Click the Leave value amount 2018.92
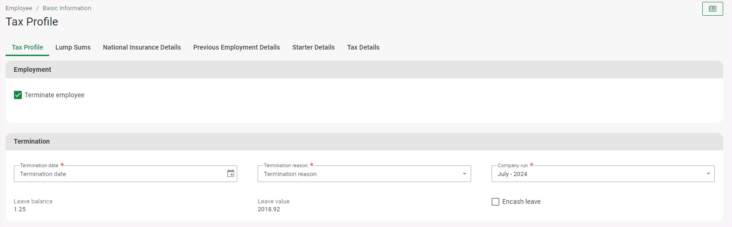This screenshot has width=732, height=227. tap(269, 209)
